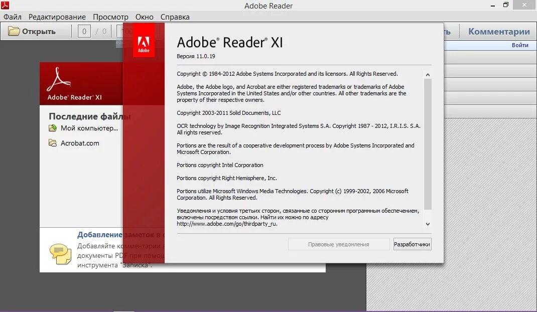Open the Комментарии panel

(499, 32)
